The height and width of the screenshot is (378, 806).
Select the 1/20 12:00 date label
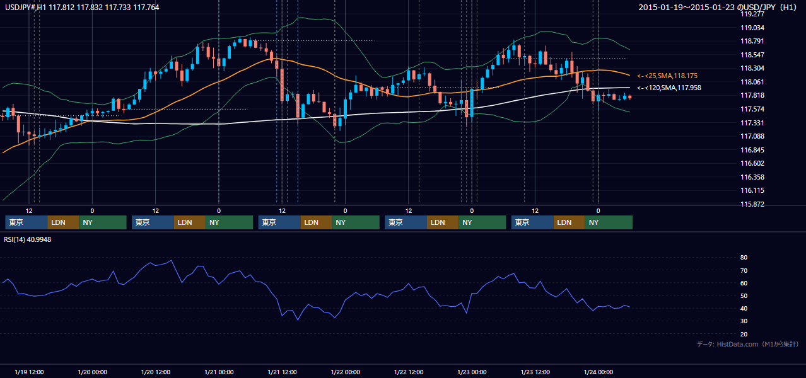(156, 372)
